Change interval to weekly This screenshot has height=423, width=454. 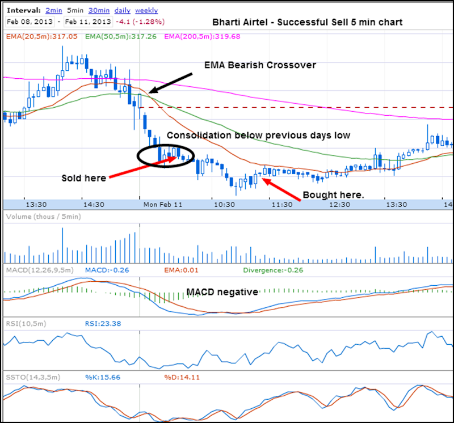click(146, 10)
